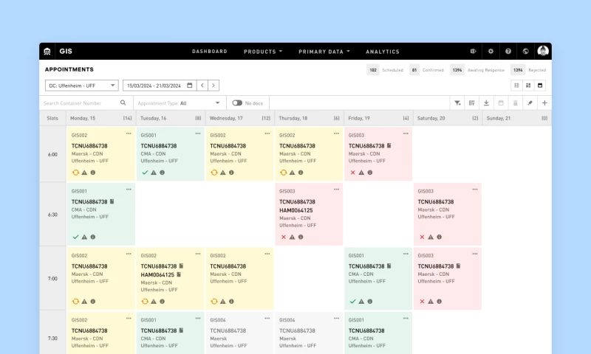Open the three-dot menu on Saturday 6:30 card
The image size is (591, 354).
point(475,190)
